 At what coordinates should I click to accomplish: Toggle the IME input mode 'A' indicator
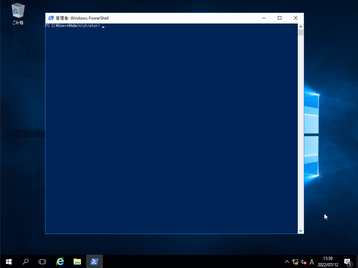pyautogui.click(x=312, y=262)
